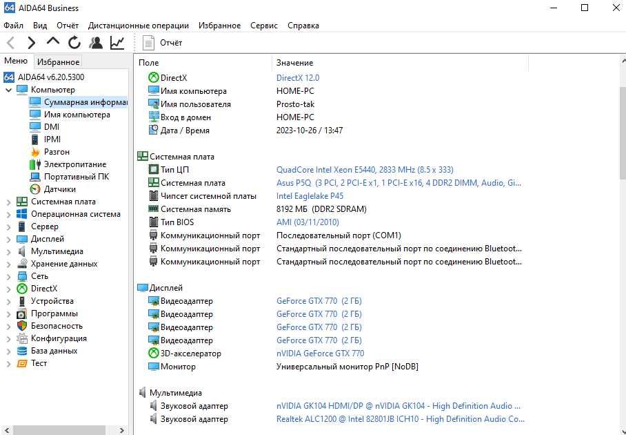The height and width of the screenshot is (435, 626).
Task: Open the Файл menu
Action: coord(13,25)
